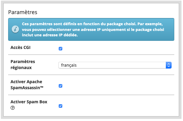
Task: Click the Accès CGI label
Action: pos(20,47)
